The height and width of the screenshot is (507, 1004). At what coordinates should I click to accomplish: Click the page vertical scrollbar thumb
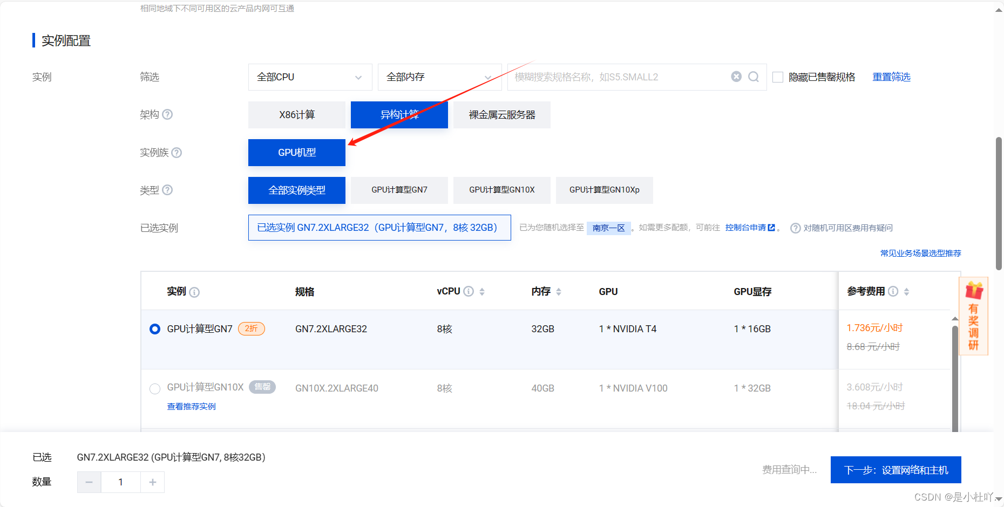pyautogui.click(x=999, y=204)
